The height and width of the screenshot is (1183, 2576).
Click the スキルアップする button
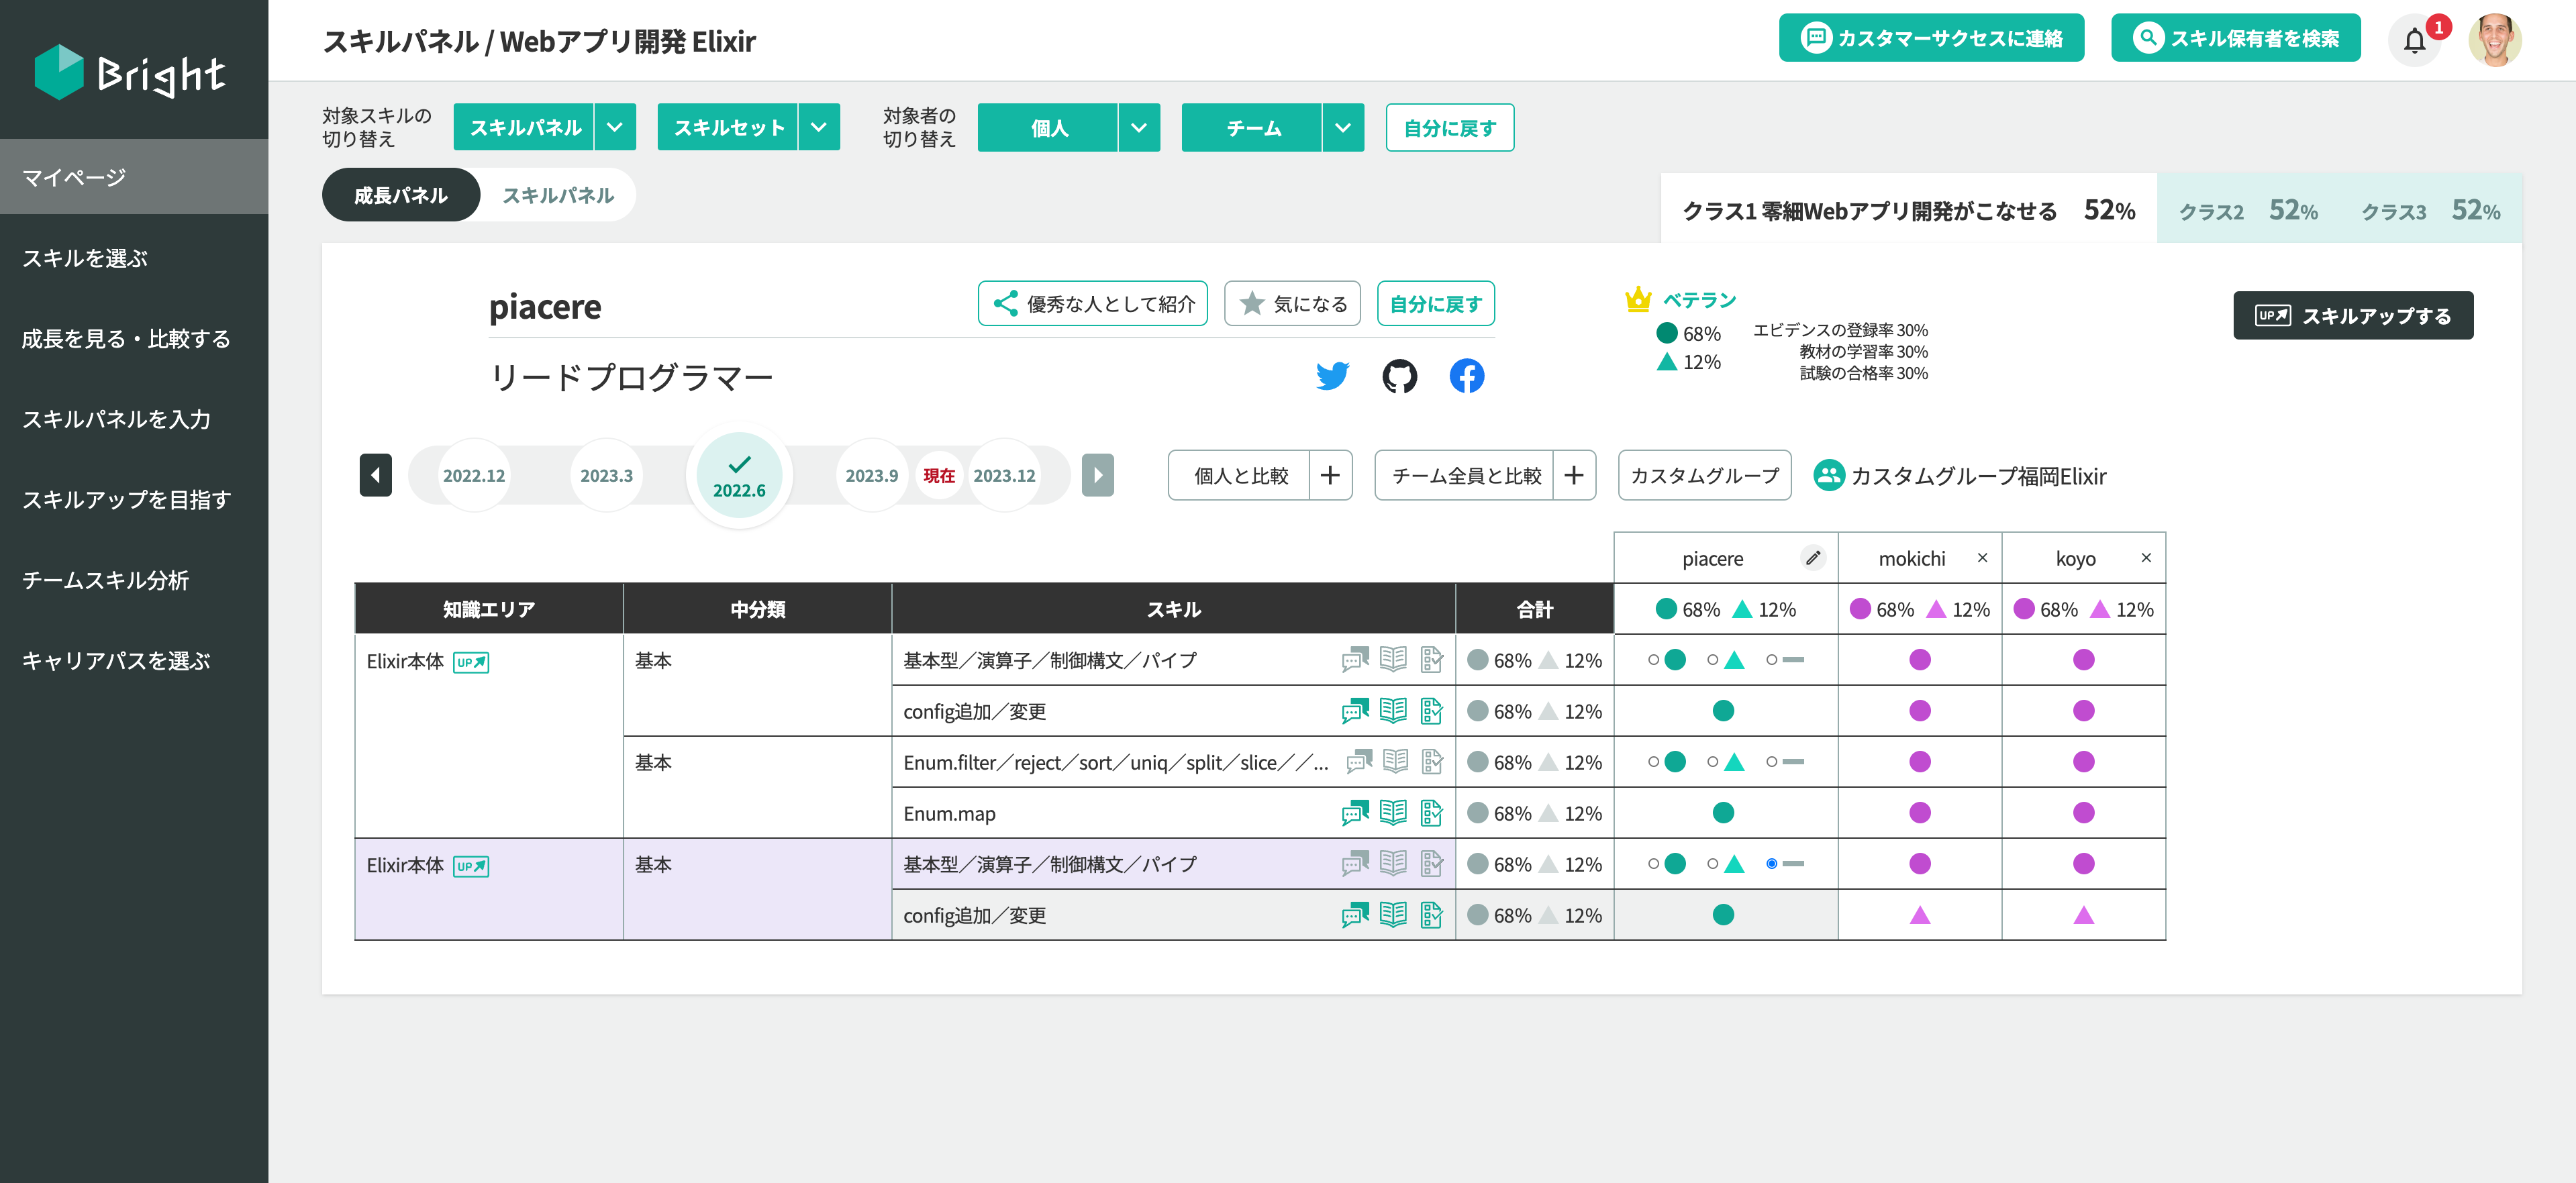2352,316
